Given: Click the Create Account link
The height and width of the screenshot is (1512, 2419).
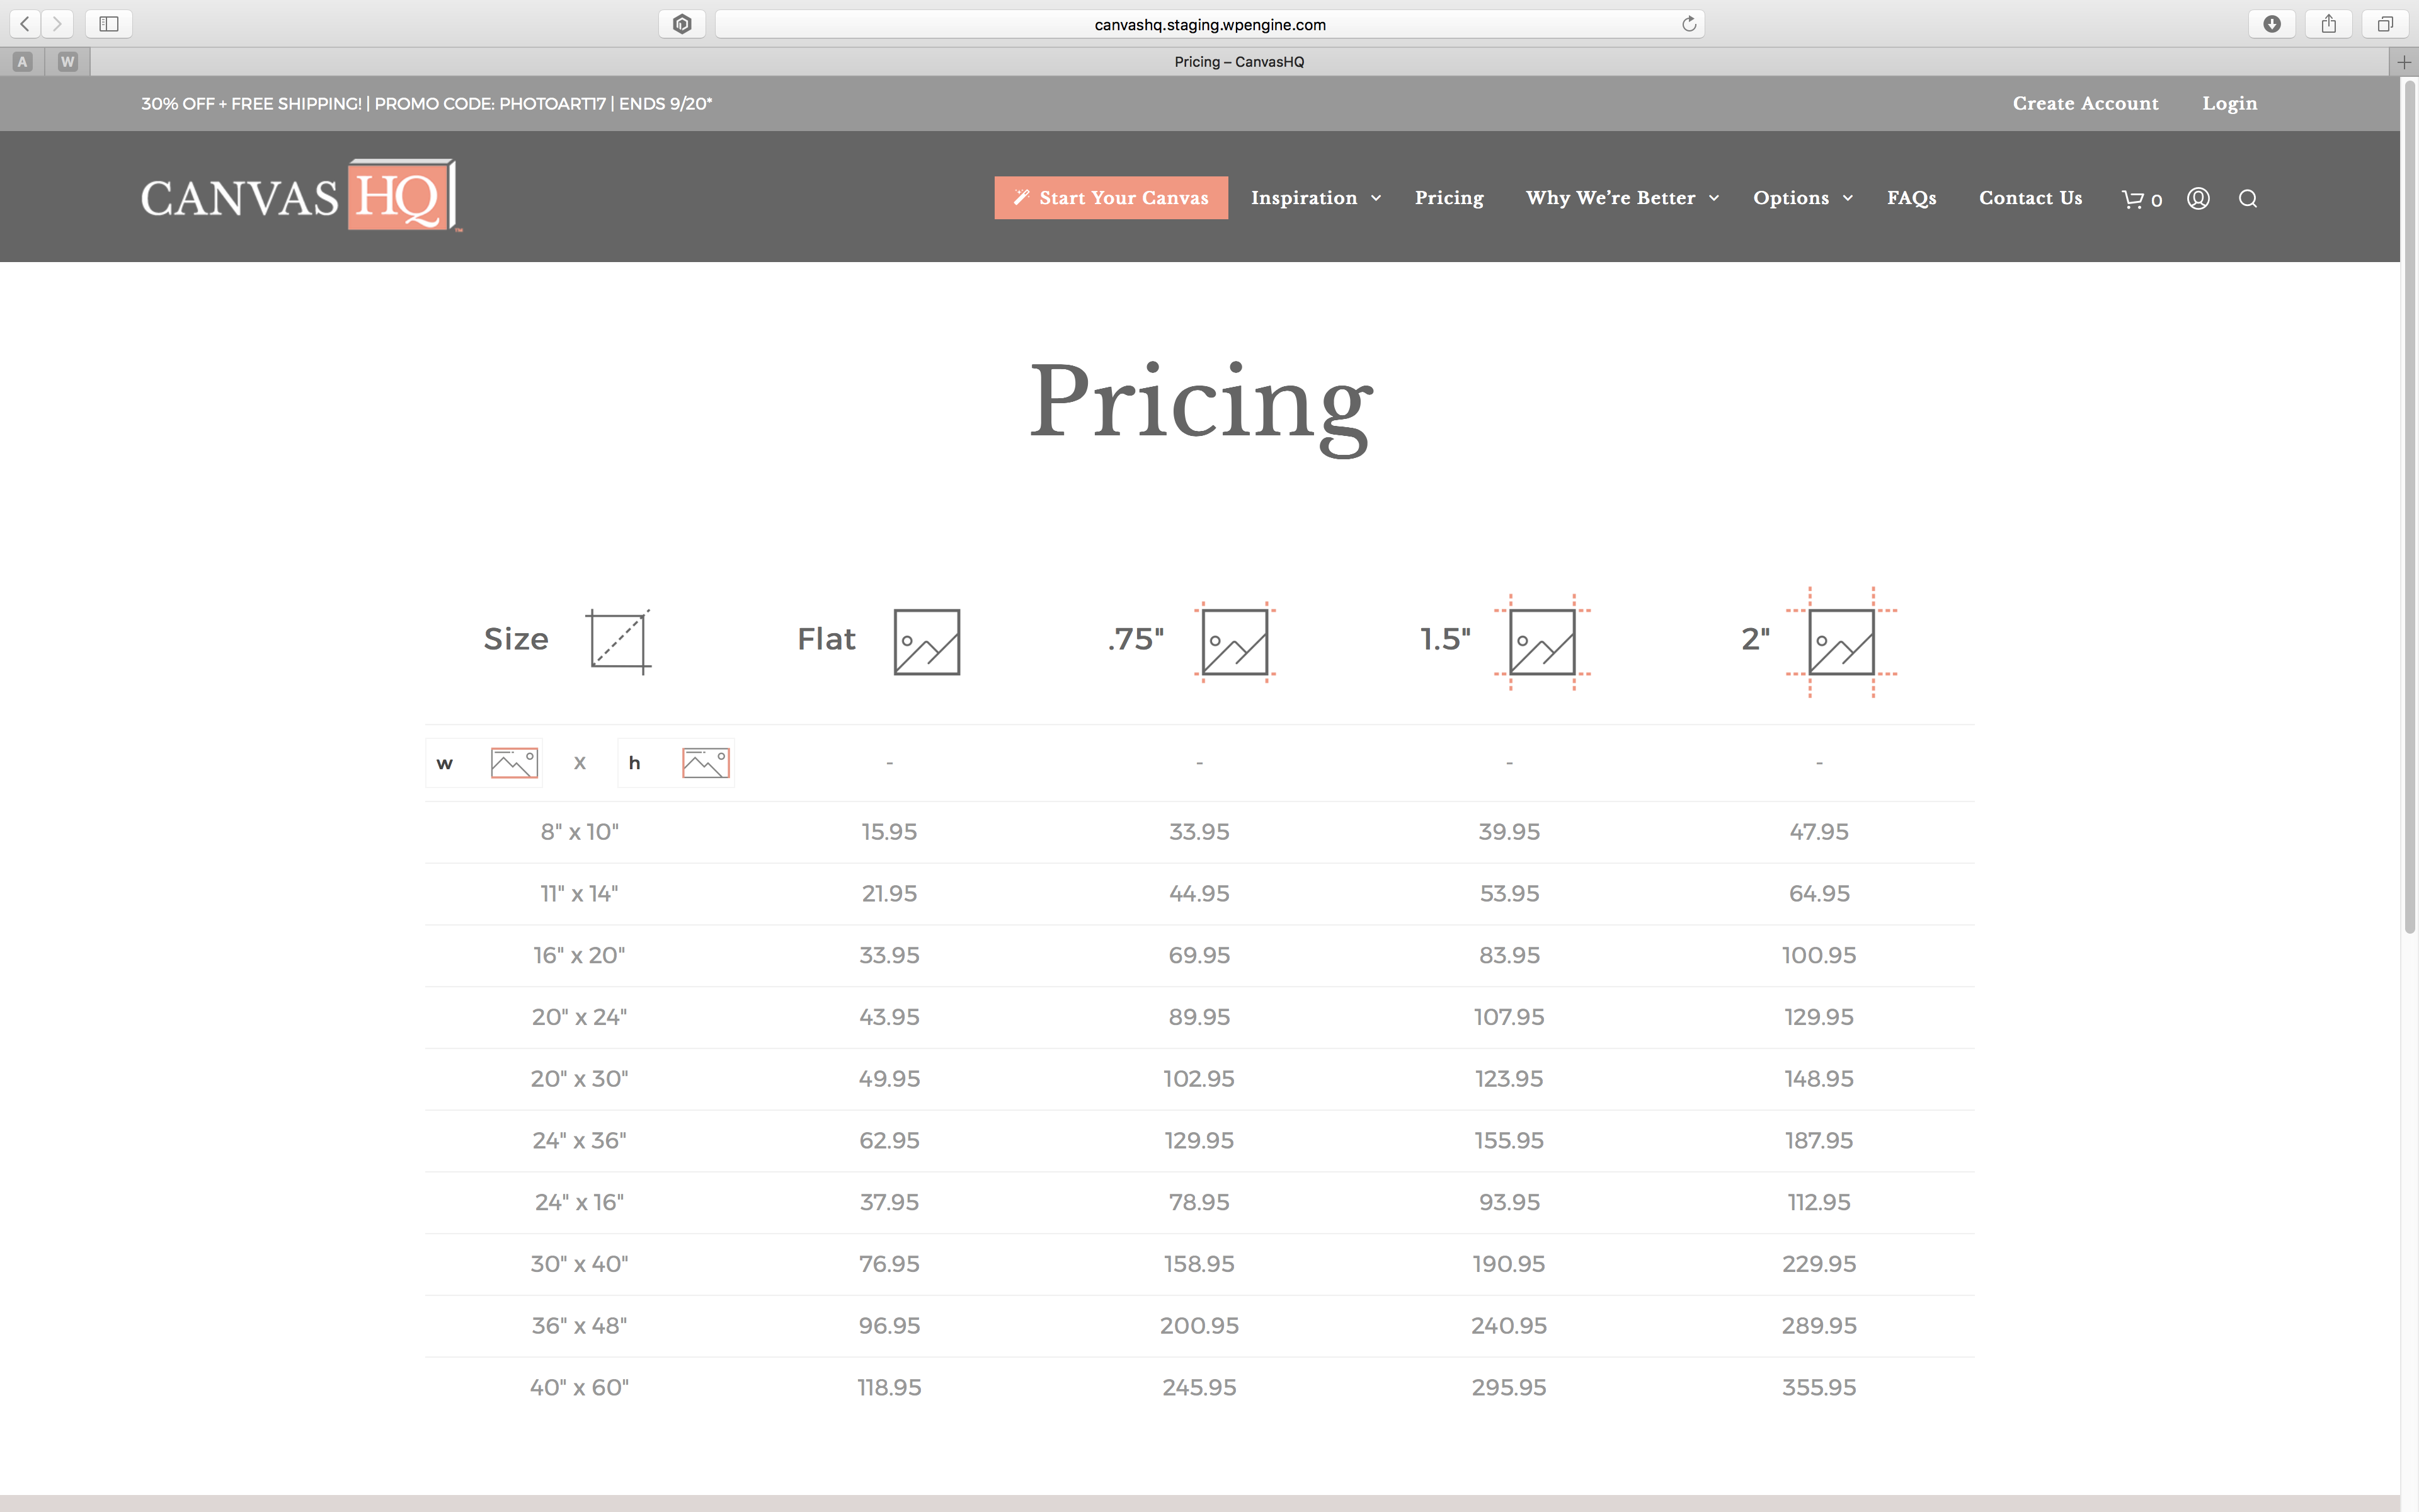Looking at the screenshot, I should click(2085, 103).
